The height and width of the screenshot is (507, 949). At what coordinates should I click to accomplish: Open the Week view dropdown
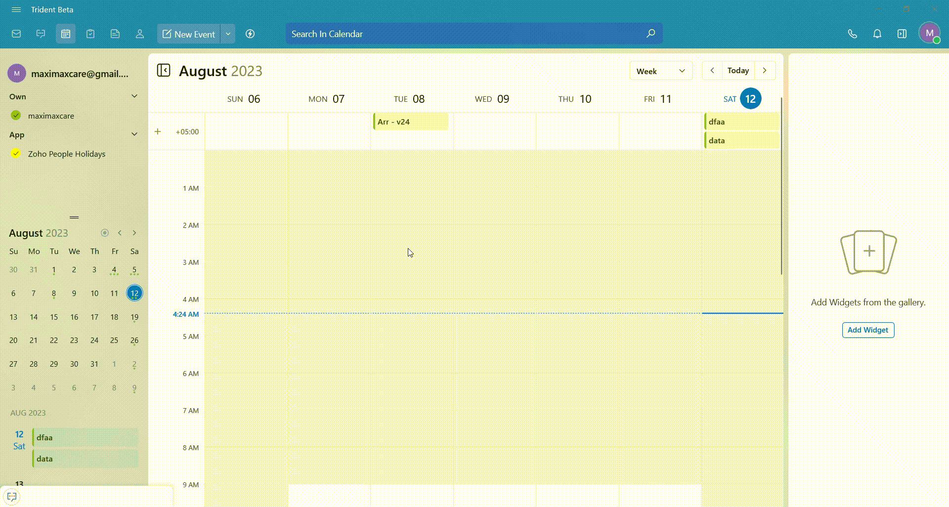coord(660,71)
